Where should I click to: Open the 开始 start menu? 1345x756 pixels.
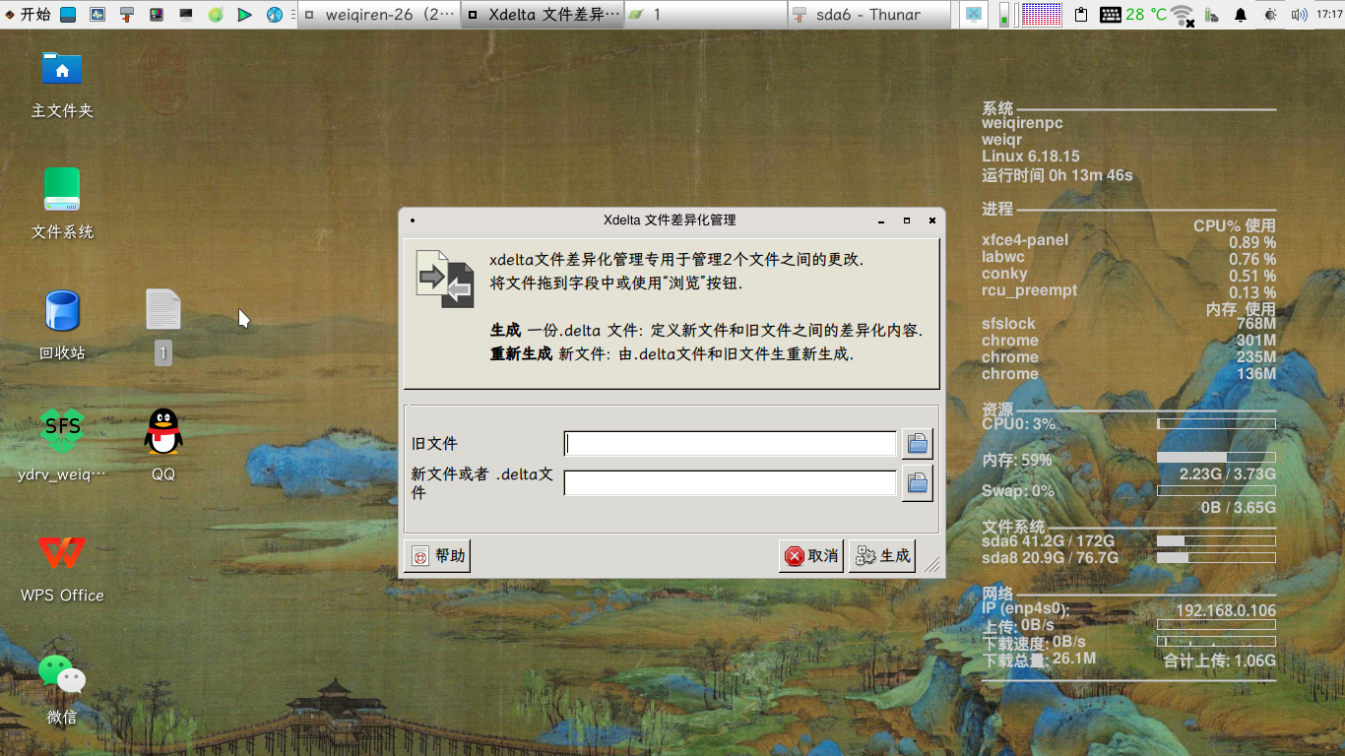[27, 14]
